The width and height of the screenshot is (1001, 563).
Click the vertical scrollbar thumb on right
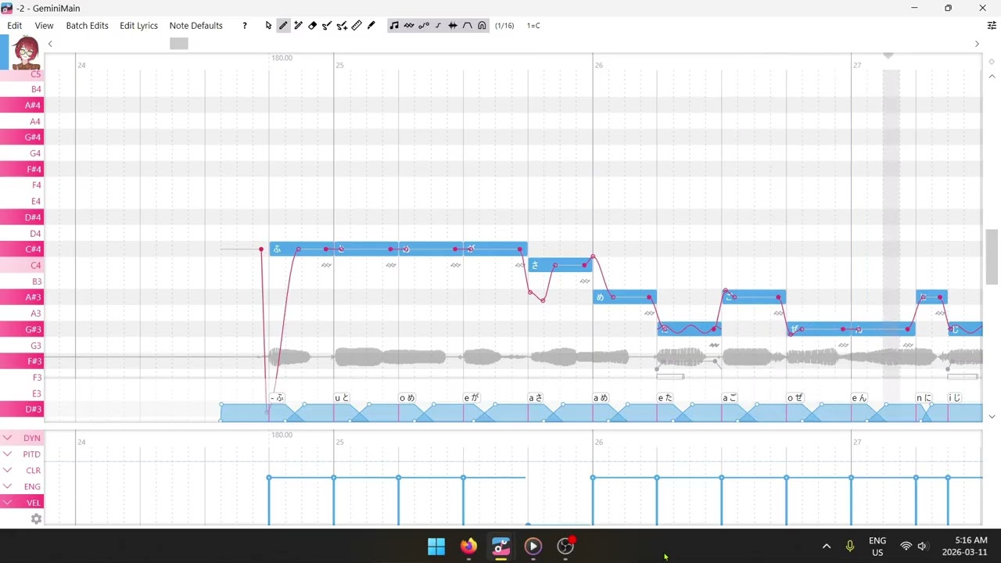pyautogui.click(x=992, y=256)
